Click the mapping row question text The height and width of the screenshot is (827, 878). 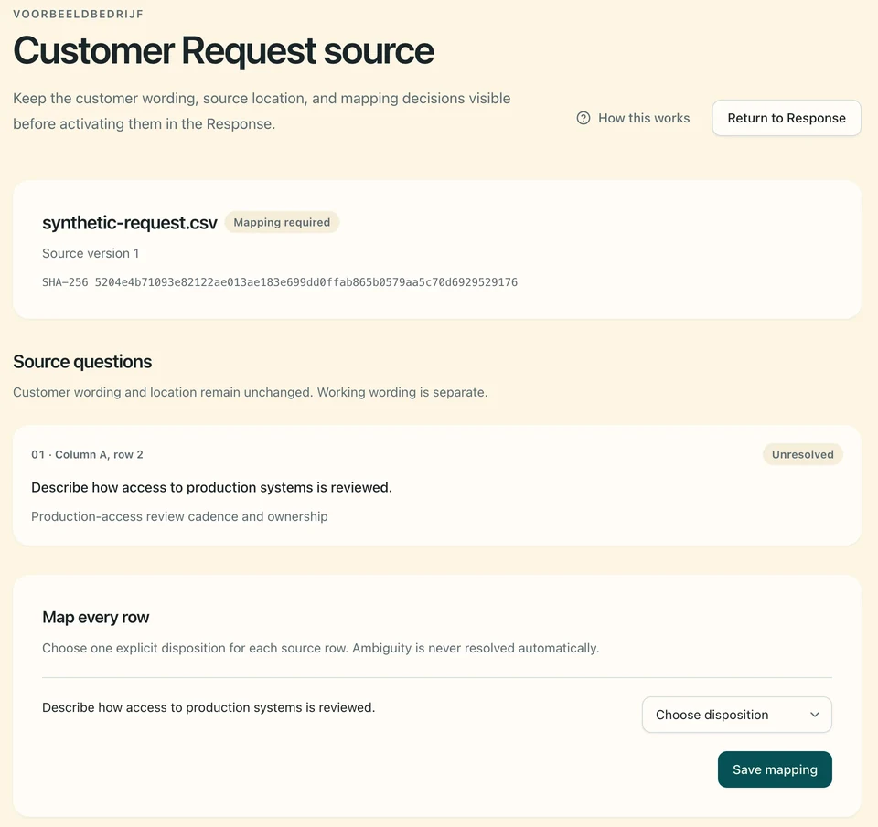point(209,707)
